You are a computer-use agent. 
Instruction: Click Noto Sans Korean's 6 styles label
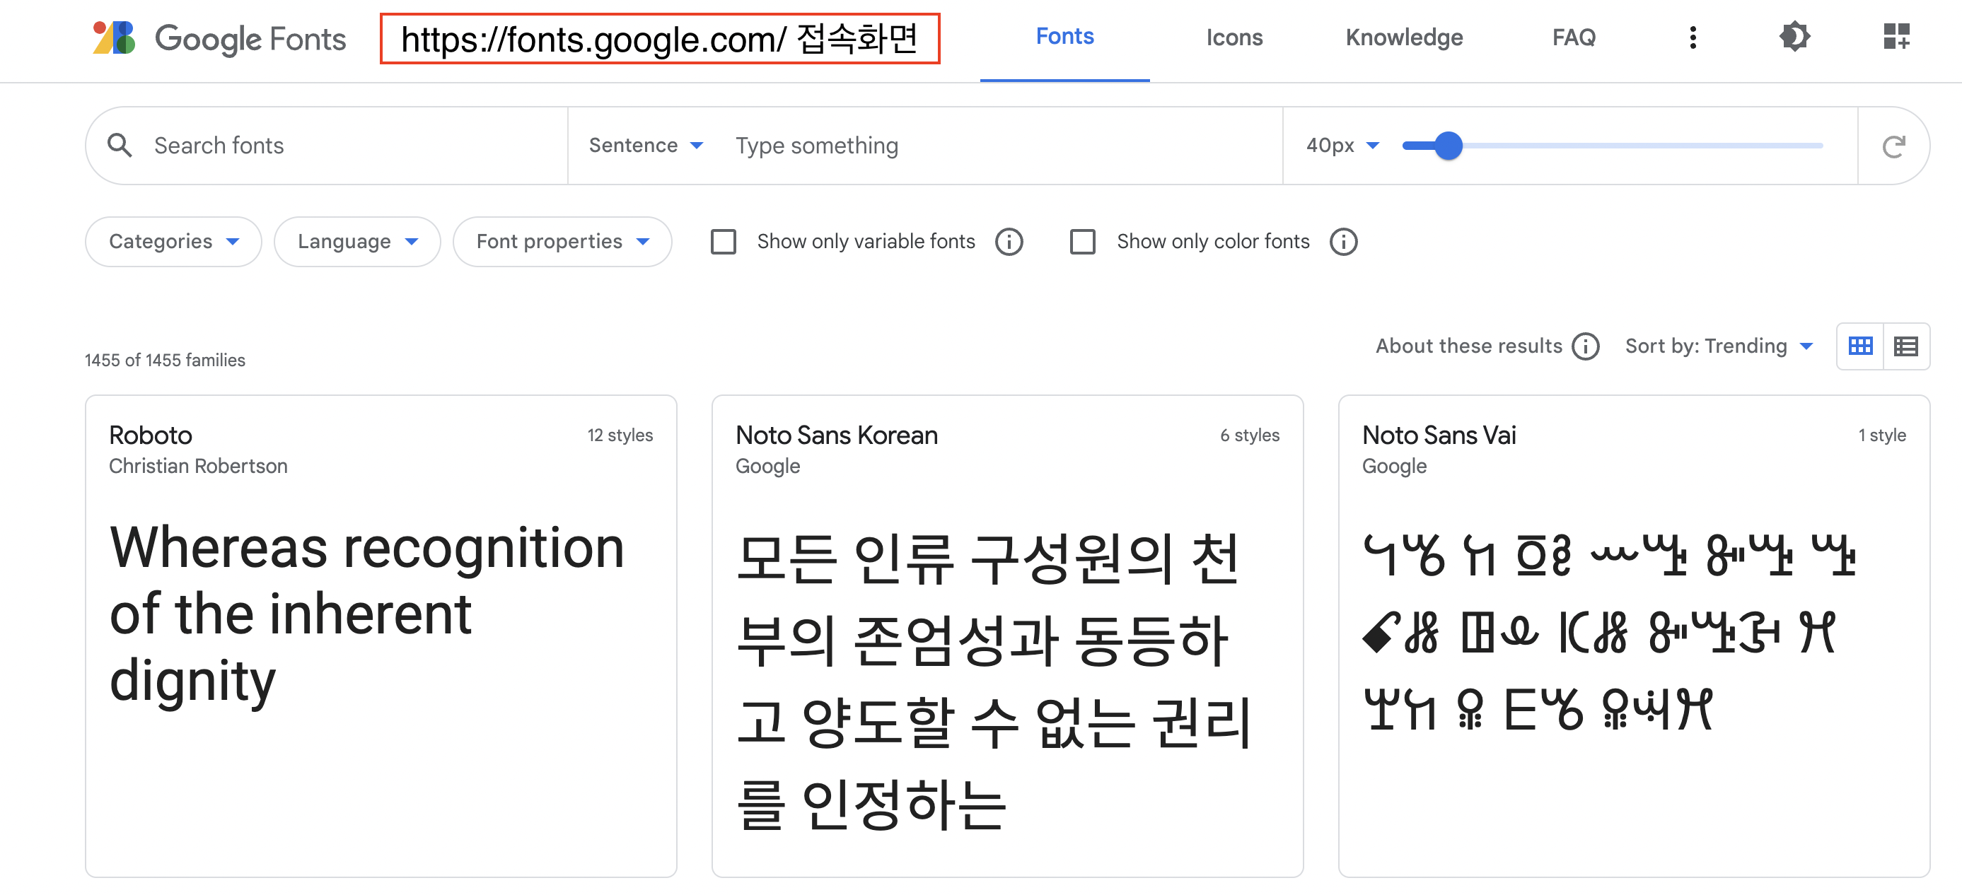pyautogui.click(x=1250, y=435)
